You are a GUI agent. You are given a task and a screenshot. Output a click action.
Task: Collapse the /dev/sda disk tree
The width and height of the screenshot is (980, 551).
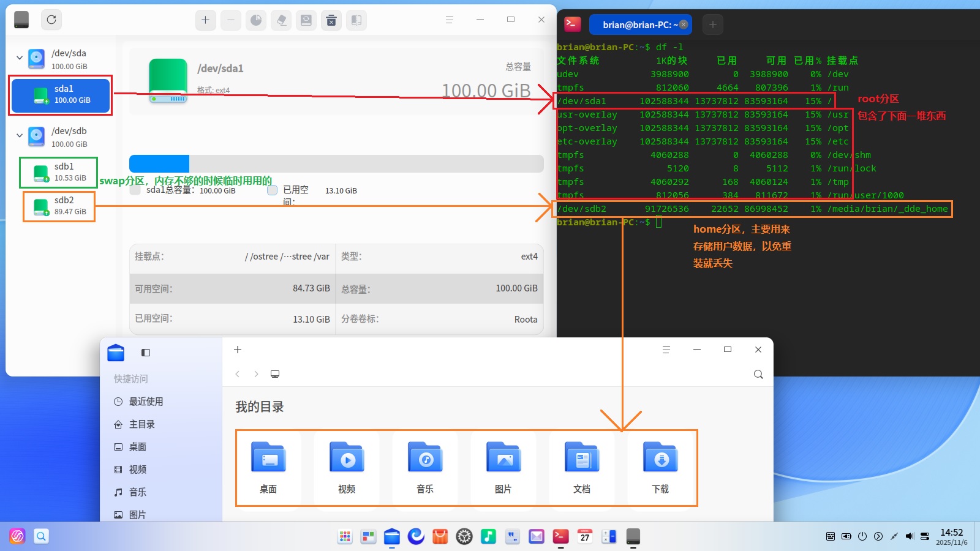tap(20, 58)
